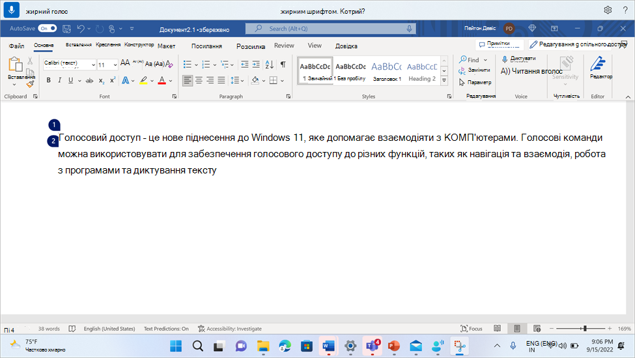Open the Styles pane launcher

point(449,97)
